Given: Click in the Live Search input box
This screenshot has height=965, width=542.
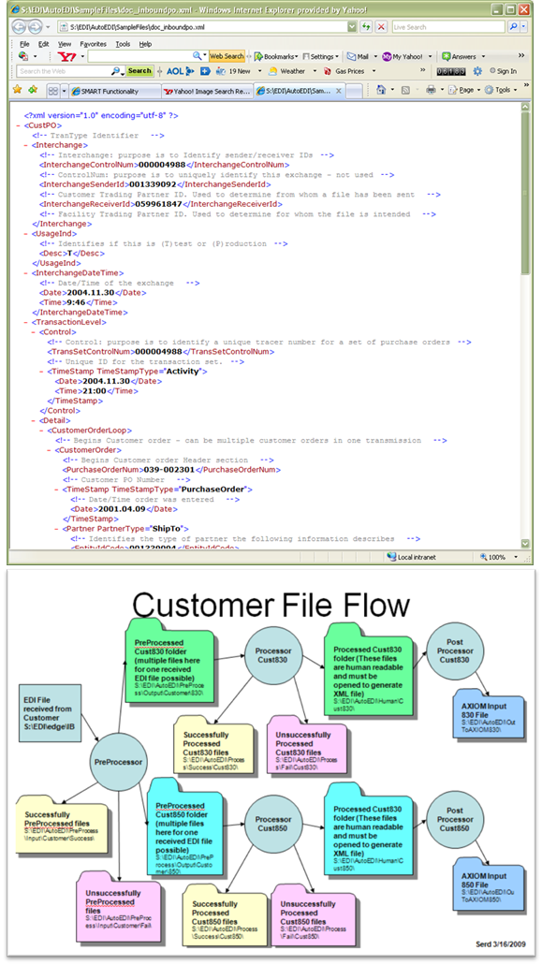Looking at the screenshot, I should (x=448, y=27).
